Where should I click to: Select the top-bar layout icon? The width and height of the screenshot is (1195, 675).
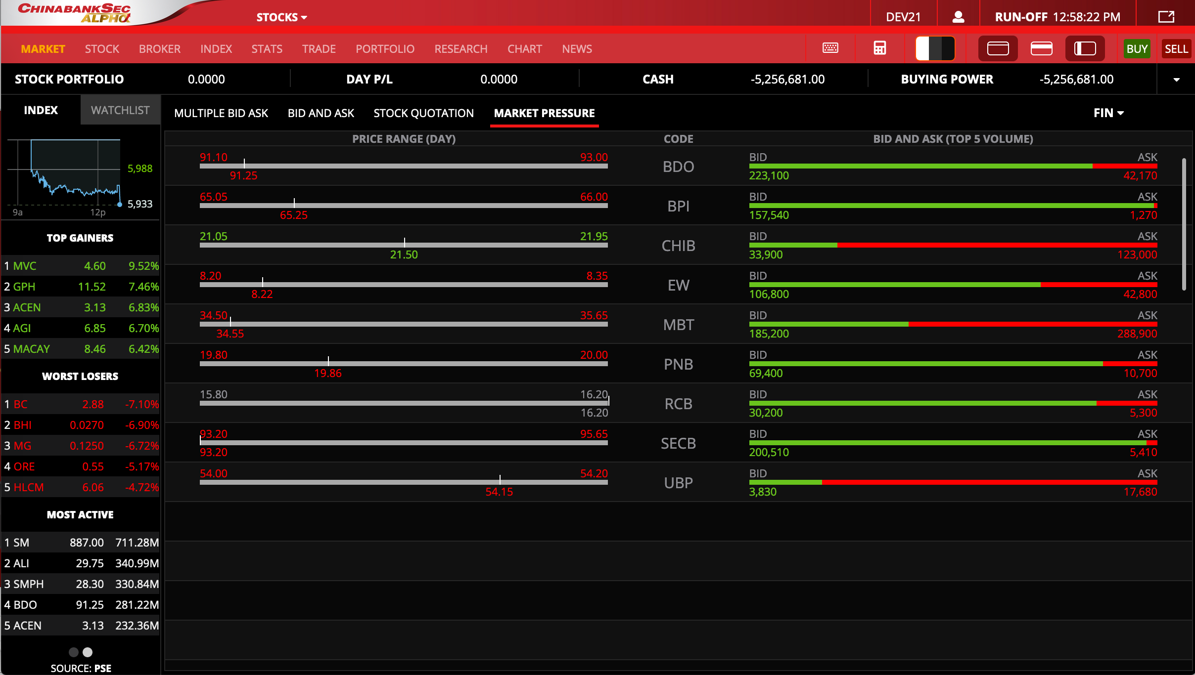point(1042,48)
